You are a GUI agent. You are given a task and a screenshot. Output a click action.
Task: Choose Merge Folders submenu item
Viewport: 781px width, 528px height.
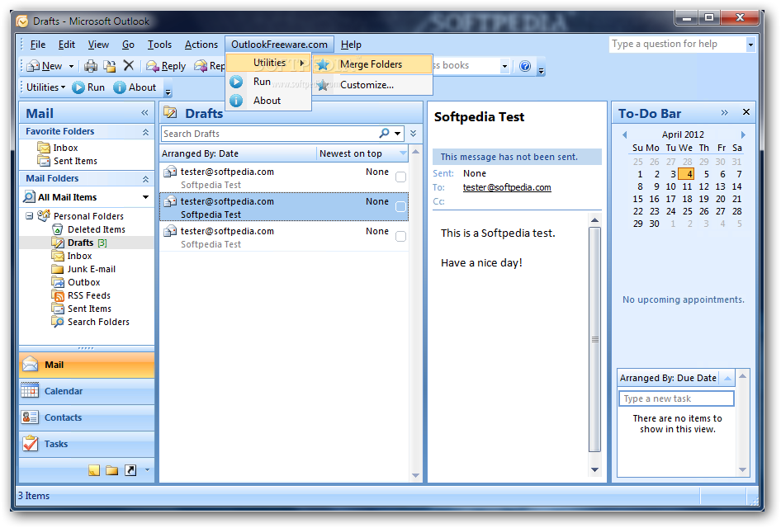(371, 64)
